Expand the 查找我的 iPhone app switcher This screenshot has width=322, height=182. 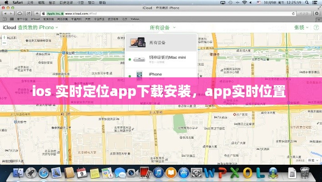point(37,27)
